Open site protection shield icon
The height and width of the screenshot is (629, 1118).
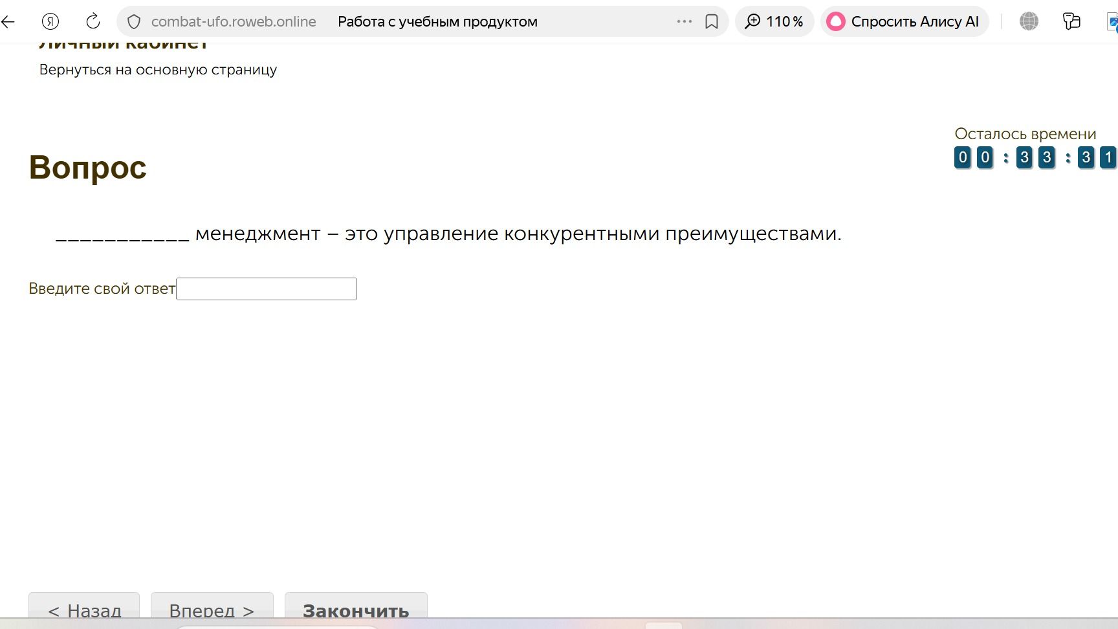pos(134,21)
